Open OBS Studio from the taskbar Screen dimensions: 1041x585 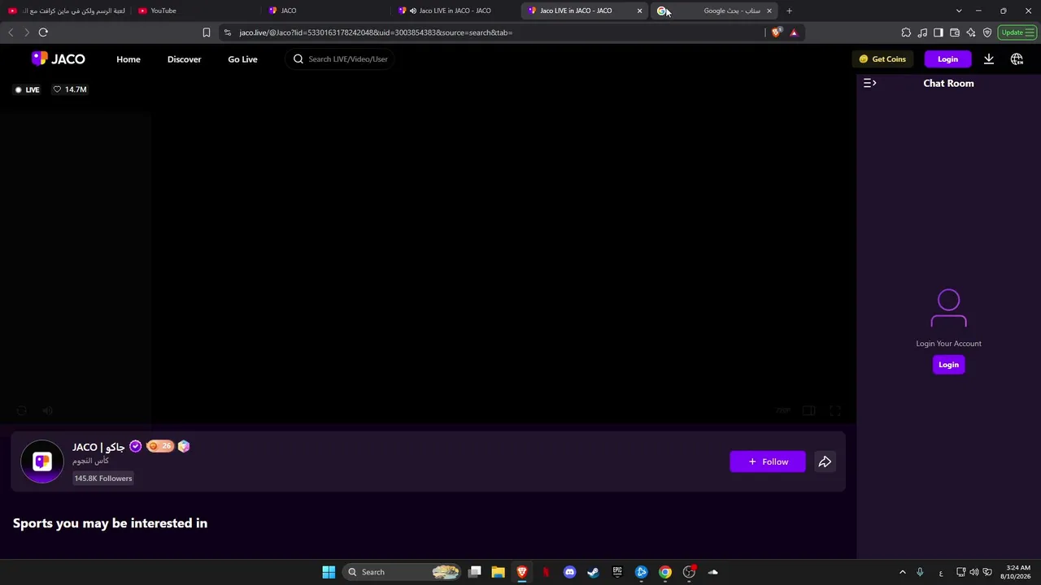tap(689, 572)
